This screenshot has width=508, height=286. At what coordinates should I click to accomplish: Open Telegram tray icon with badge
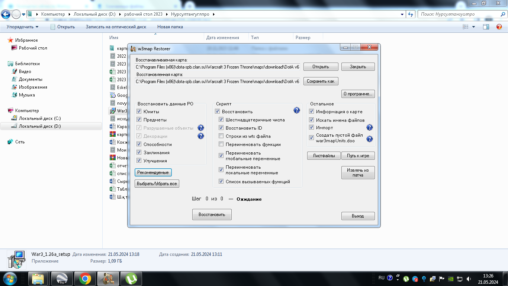[415, 278]
